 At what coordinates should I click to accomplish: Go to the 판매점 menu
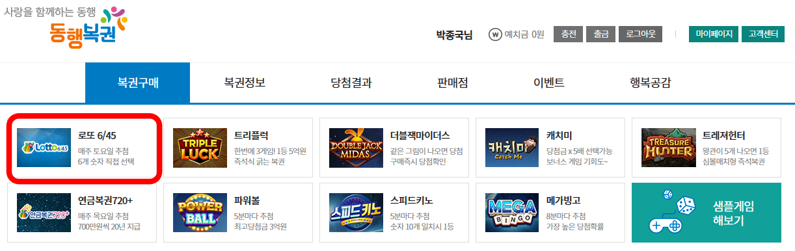tap(453, 83)
